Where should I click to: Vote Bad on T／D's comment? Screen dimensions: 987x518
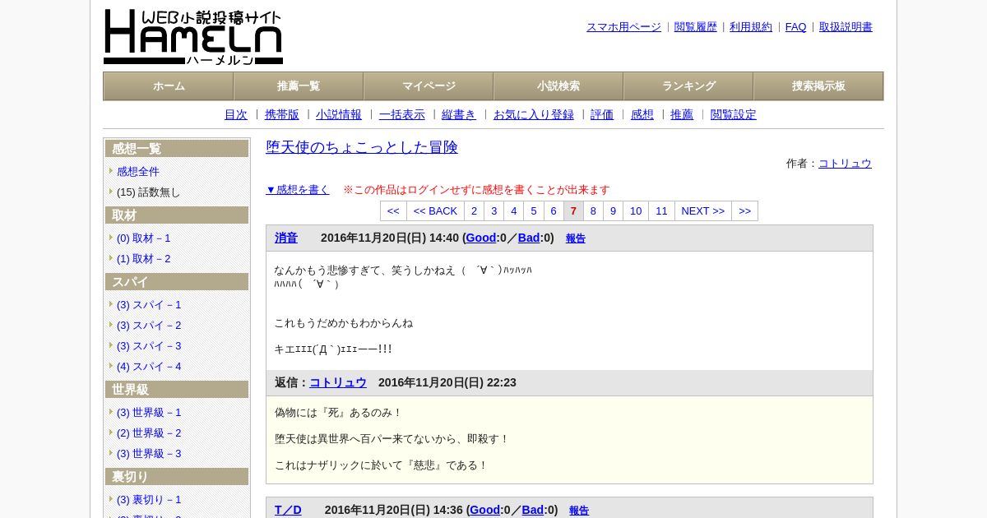533,511
